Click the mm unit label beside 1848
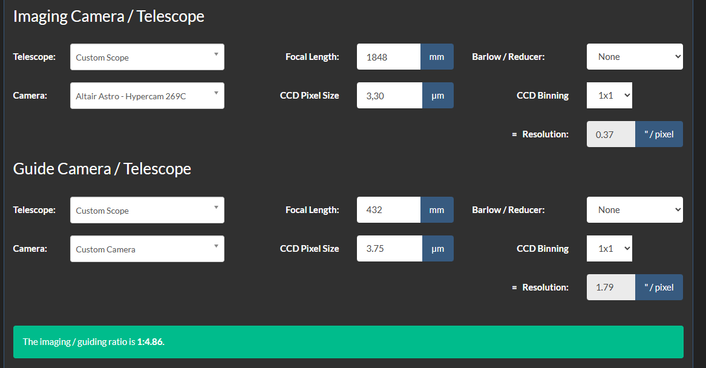Viewport: 706px width, 368px height. coord(437,57)
